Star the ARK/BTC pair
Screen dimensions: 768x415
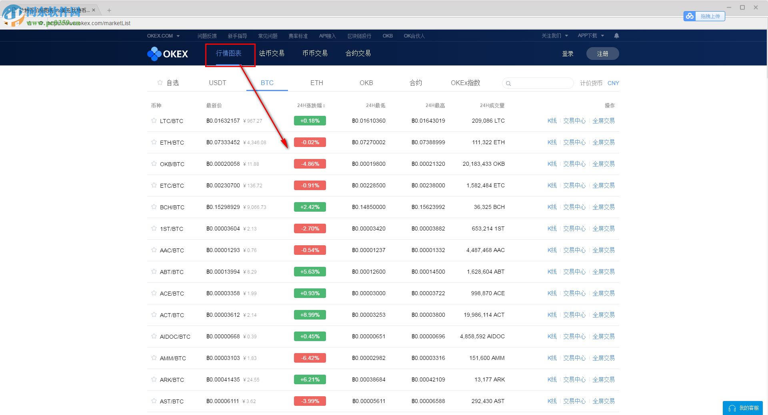coord(154,379)
